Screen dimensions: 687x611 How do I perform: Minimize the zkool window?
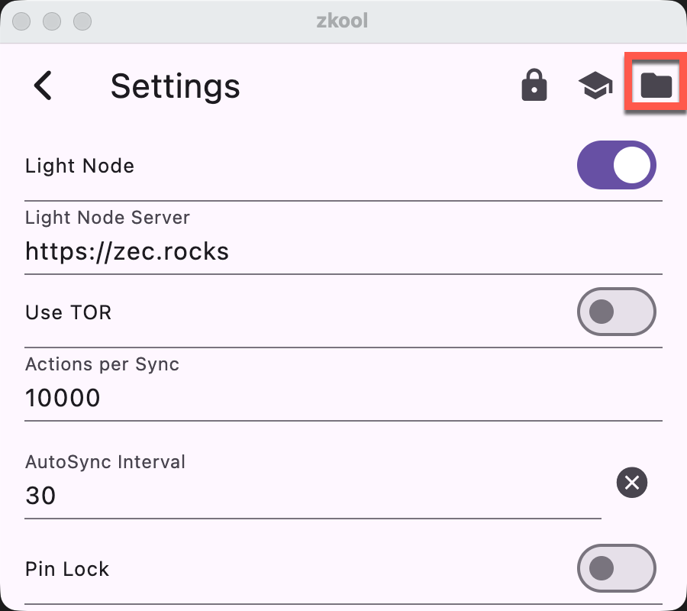point(52,21)
